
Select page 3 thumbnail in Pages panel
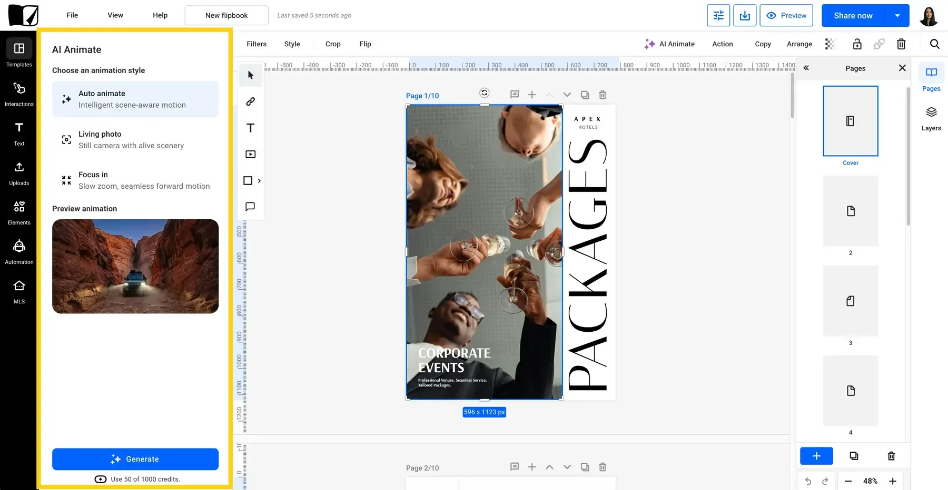tap(851, 301)
